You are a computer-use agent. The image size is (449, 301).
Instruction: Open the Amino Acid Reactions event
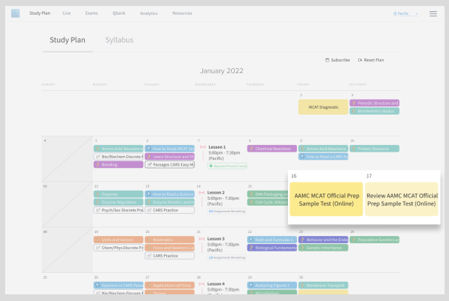pyautogui.click(x=323, y=149)
